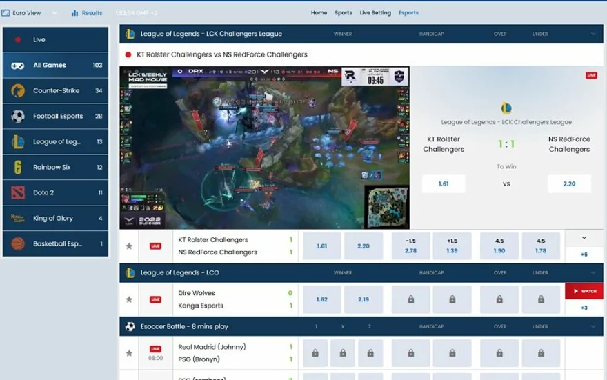Choose Dota 2 icon in sidebar

coord(18,193)
